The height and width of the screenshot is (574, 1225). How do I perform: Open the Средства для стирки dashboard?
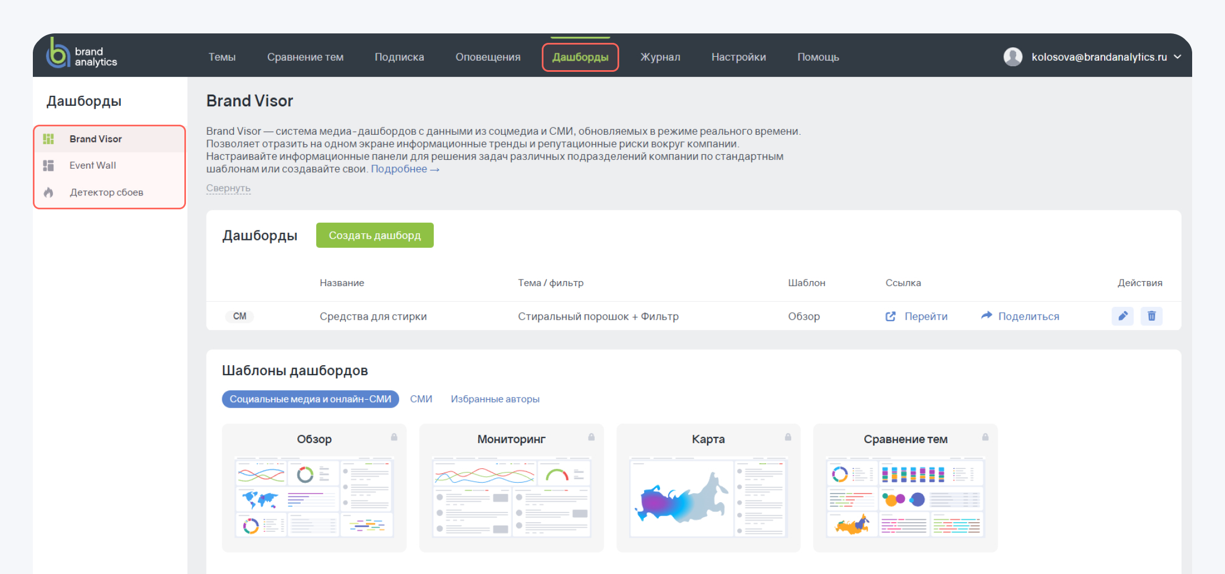pyautogui.click(x=373, y=316)
